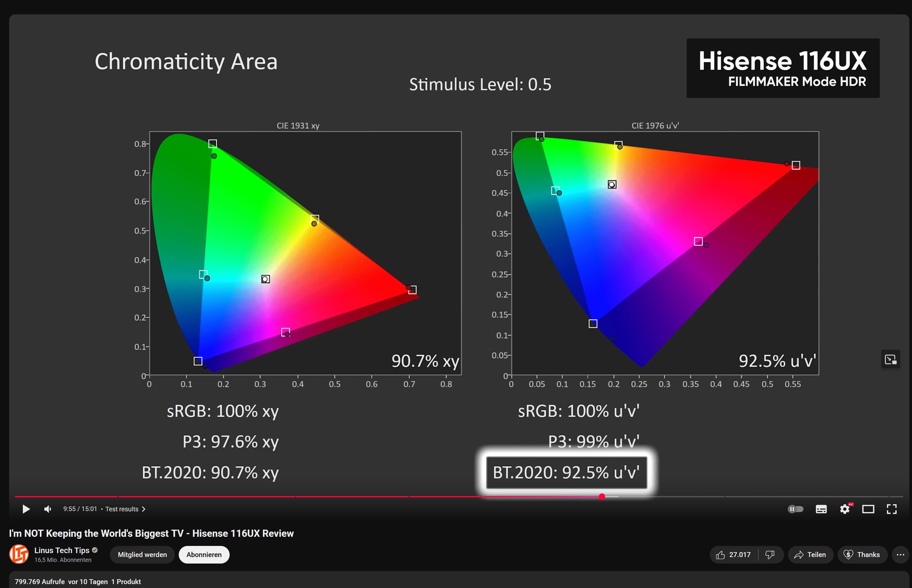Click Mitglied werden button
Screen dimensions: 912x588
click(x=142, y=554)
